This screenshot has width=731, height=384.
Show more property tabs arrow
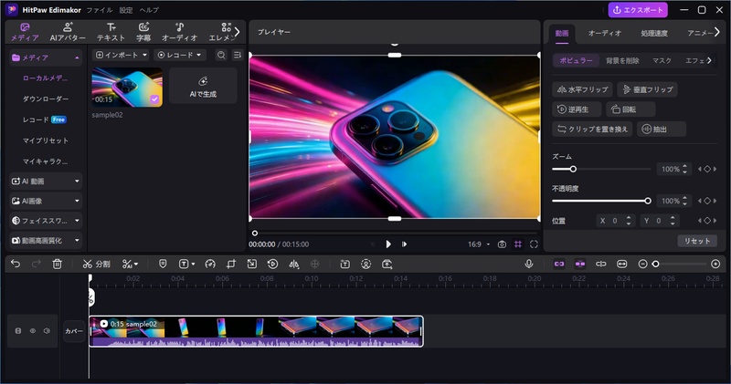click(x=716, y=32)
